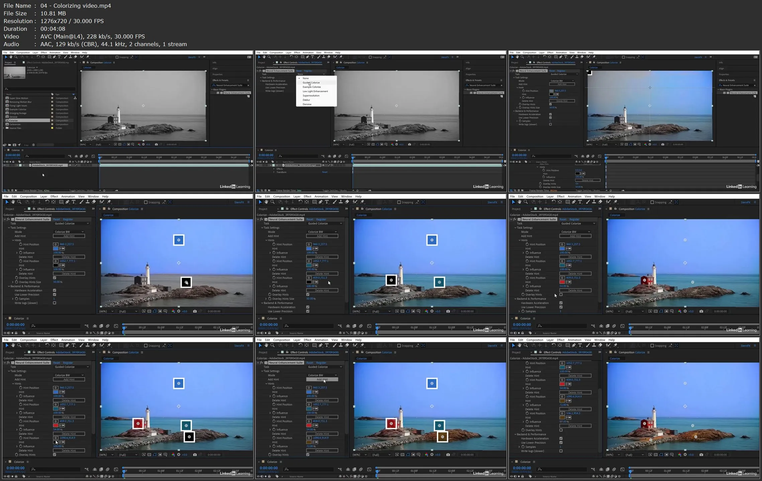
Task: Toggle Write logs (slower) in frame showing 536.2,954.3
Action: (x=561, y=451)
